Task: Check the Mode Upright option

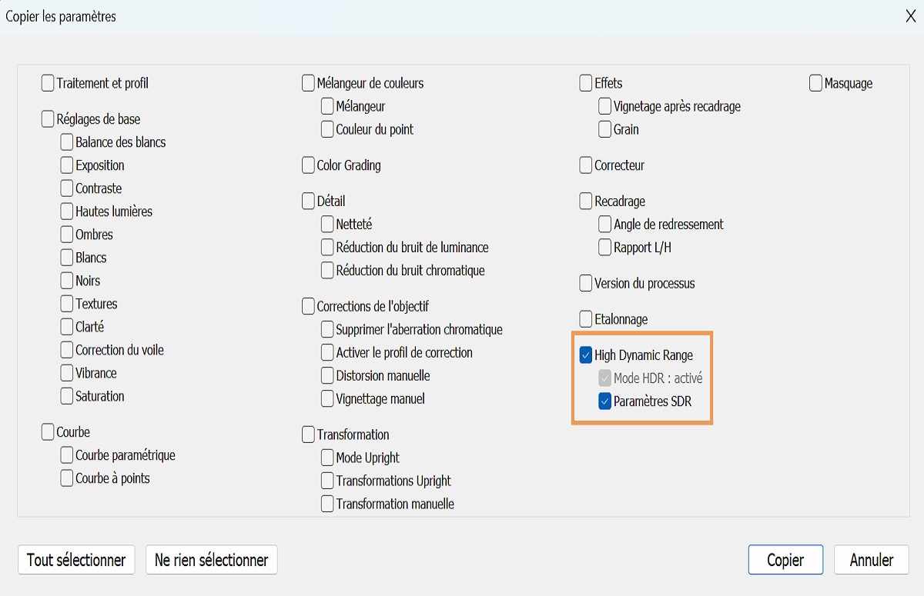Action: (x=327, y=458)
